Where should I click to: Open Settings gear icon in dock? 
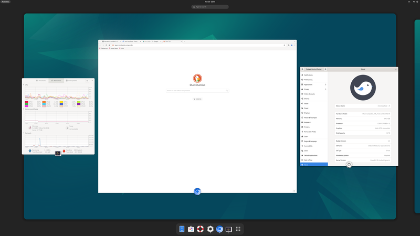click(211, 229)
